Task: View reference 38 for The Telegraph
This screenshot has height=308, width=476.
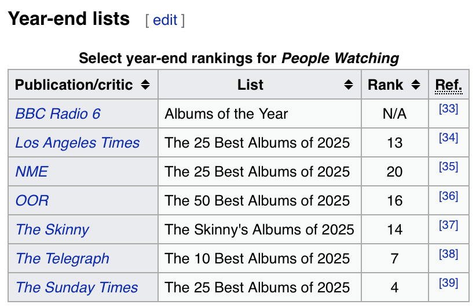Action: click(448, 254)
